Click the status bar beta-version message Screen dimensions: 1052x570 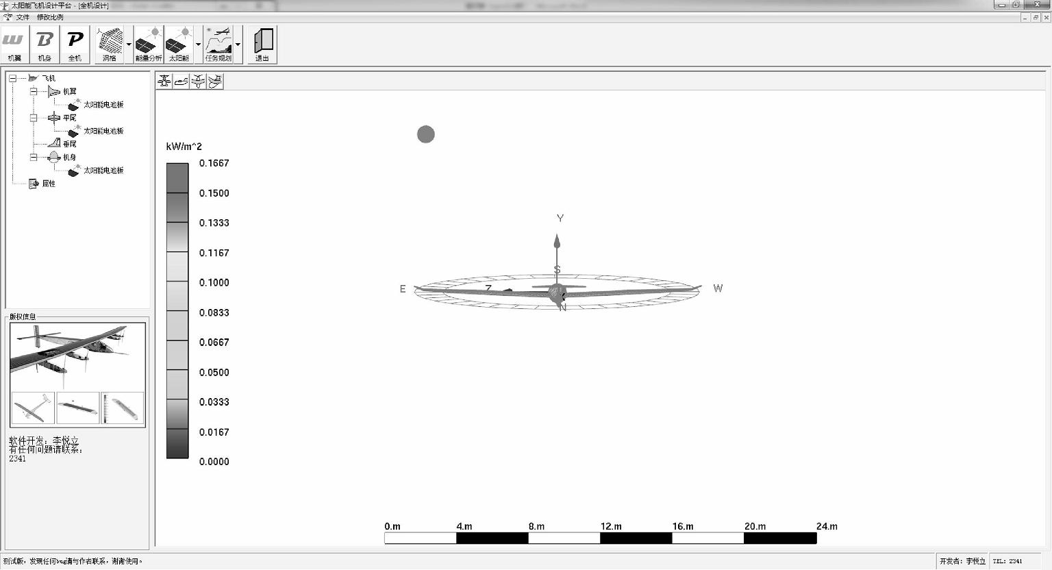click(73, 561)
